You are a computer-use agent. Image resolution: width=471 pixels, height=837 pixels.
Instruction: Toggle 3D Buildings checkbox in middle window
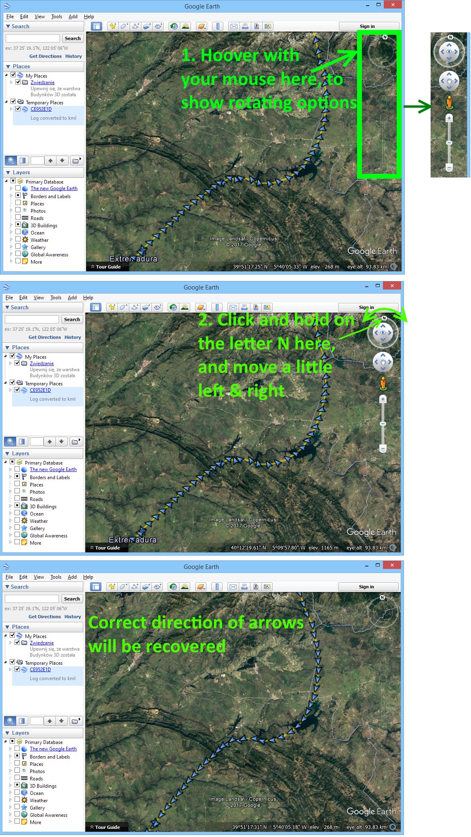[17, 506]
